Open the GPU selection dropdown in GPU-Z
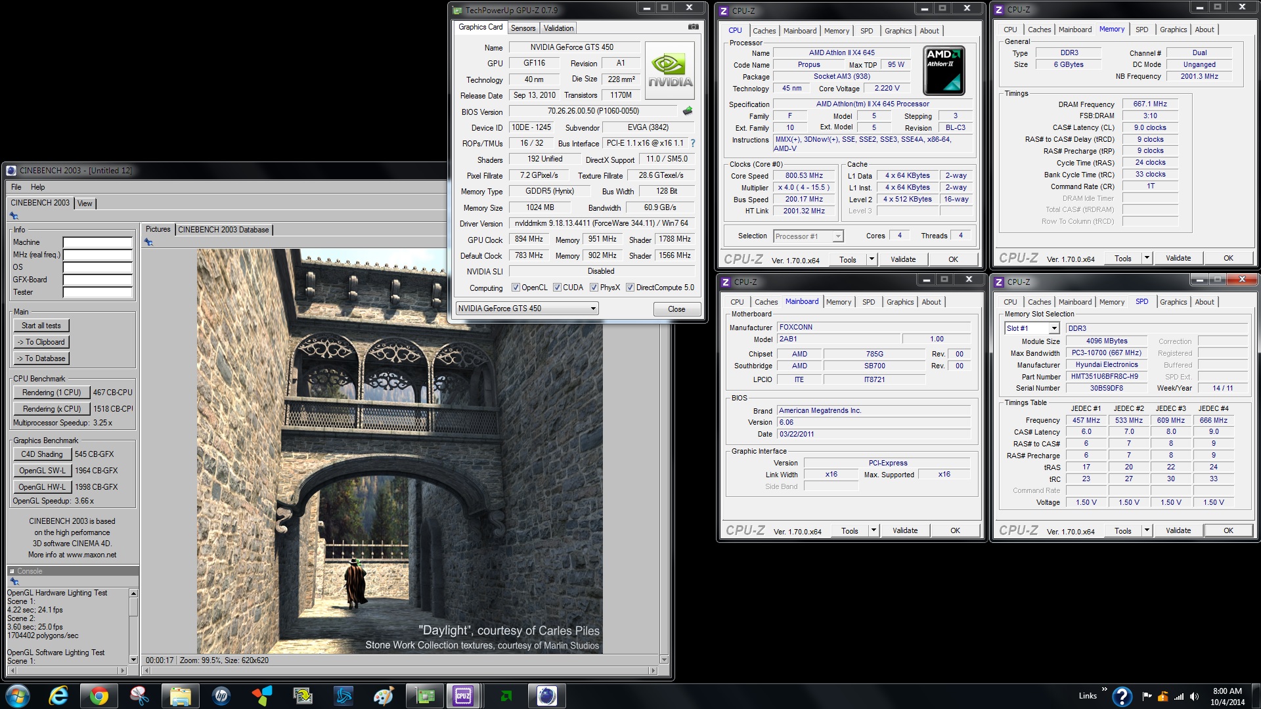 click(527, 309)
